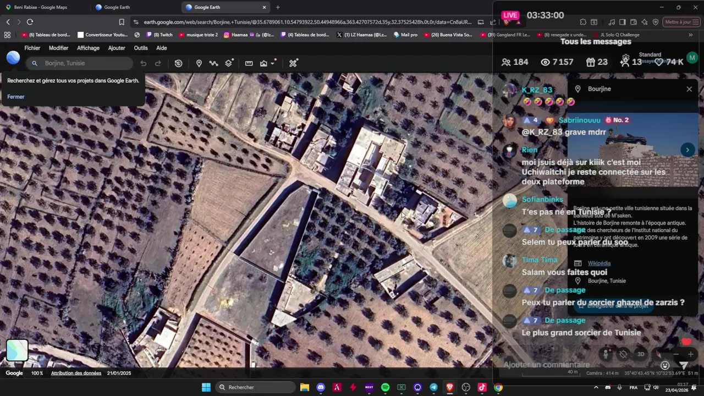The width and height of the screenshot is (704, 396).
Task: Open Spotify from taskbar
Action: [385, 387]
